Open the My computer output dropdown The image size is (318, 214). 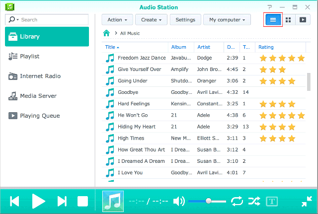click(227, 20)
